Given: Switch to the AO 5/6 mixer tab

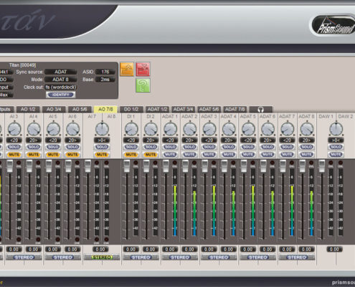Looking at the screenshot, I should (x=80, y=109).
